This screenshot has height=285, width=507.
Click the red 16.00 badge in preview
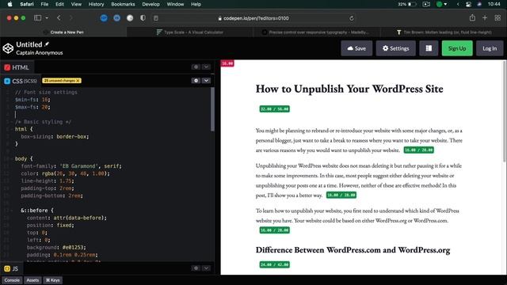pos(227,63)
